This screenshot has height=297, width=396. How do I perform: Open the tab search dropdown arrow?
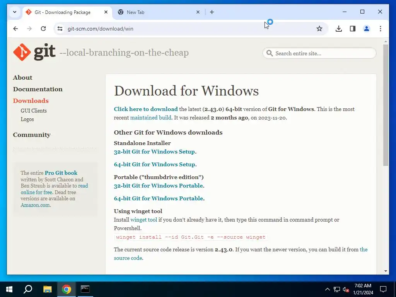(15, 12)
